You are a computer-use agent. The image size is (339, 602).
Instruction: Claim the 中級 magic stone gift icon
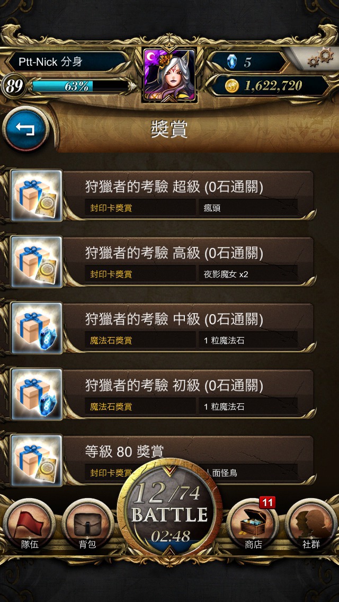36,327
